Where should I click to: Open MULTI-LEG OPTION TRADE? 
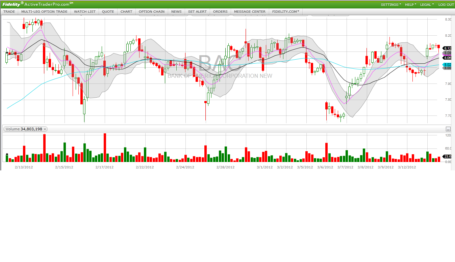coord(44,11)
